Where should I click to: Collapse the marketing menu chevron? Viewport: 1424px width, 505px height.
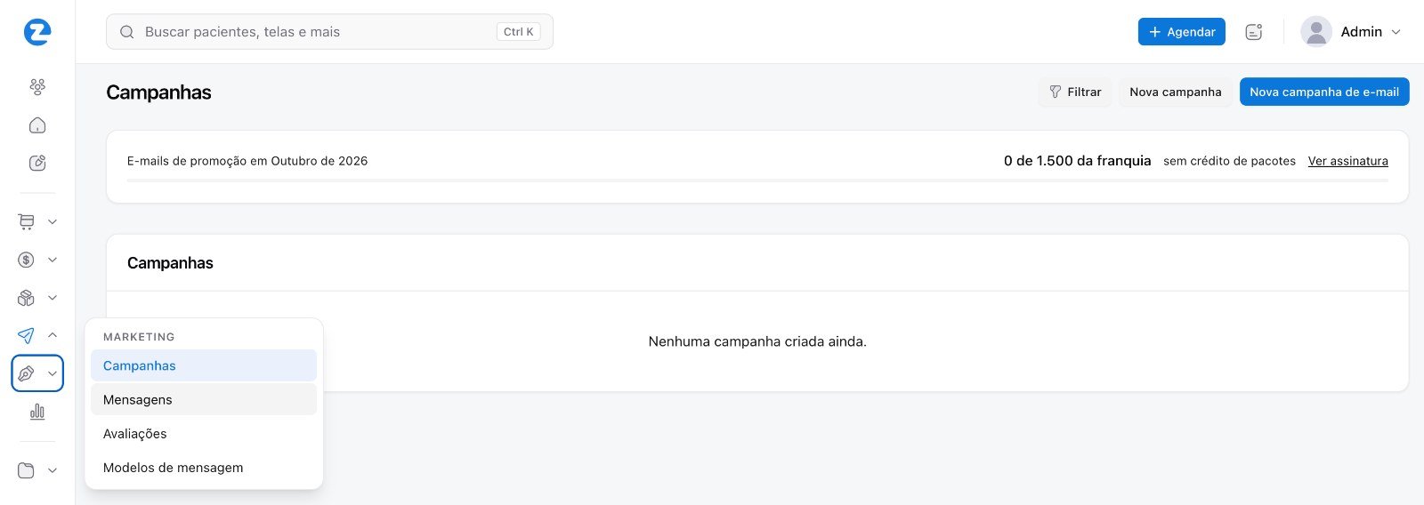click(53, 335)
